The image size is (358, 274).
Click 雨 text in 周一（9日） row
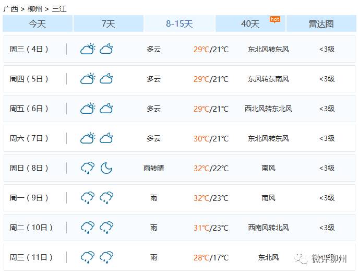pos(153,198)
